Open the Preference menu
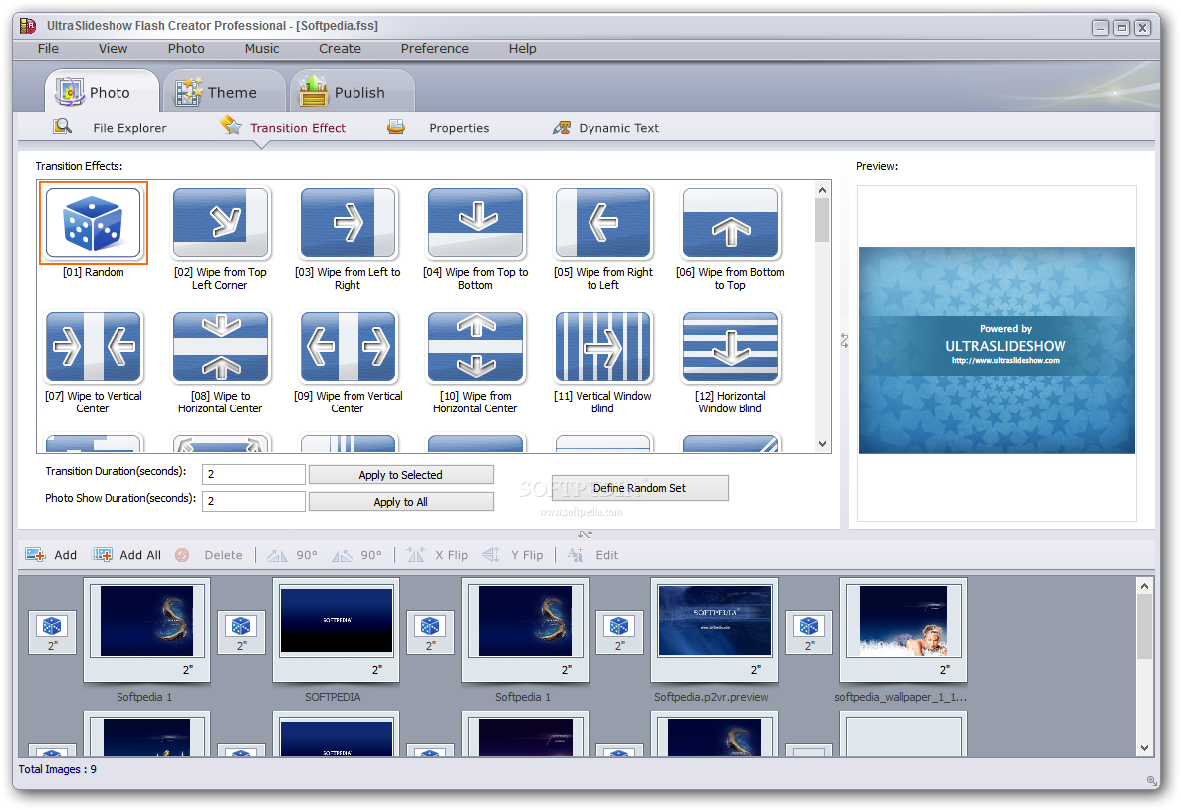 pyautogui.click(x=434, y=48)
